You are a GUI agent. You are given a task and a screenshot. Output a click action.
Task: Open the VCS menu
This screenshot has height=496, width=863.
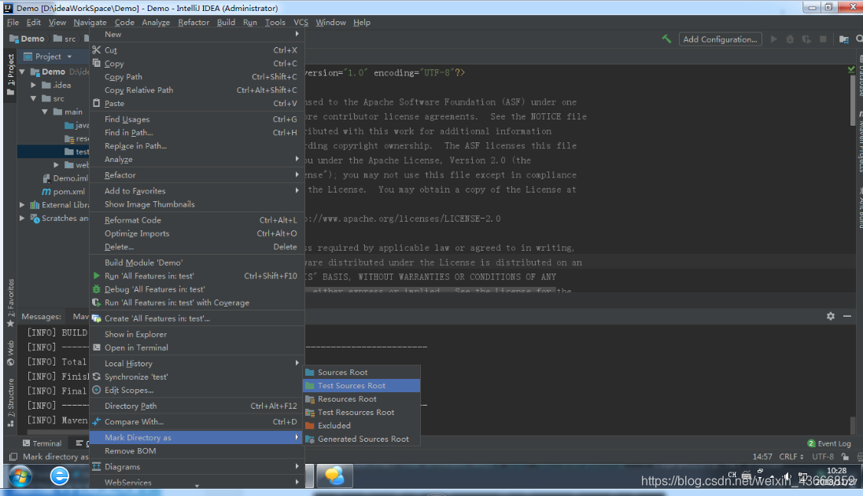(301, 23)
